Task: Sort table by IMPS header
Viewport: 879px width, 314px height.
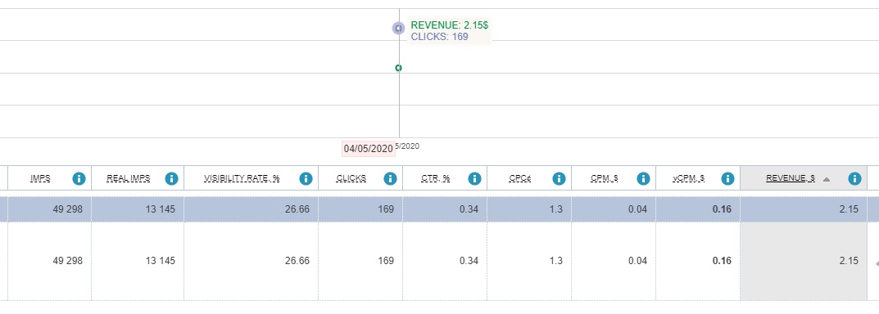Action: pyautogui.click(x=40, y=178)
